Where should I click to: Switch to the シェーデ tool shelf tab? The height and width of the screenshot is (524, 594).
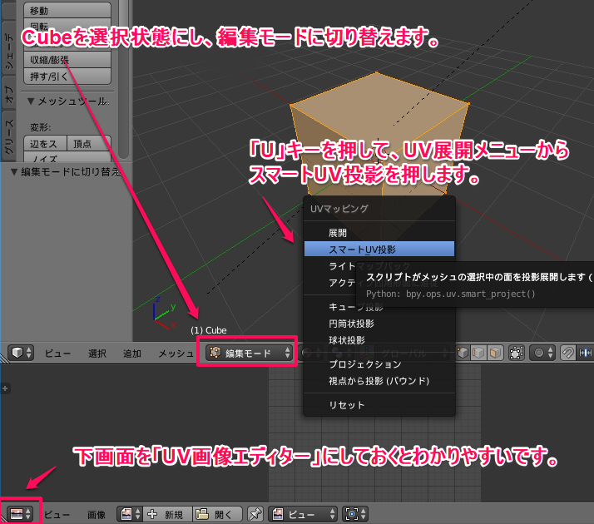(8, 48)
